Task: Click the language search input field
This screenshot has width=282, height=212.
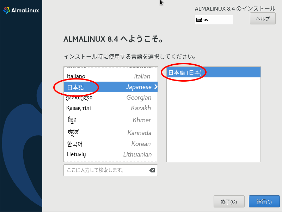Action: click(111, 170)
